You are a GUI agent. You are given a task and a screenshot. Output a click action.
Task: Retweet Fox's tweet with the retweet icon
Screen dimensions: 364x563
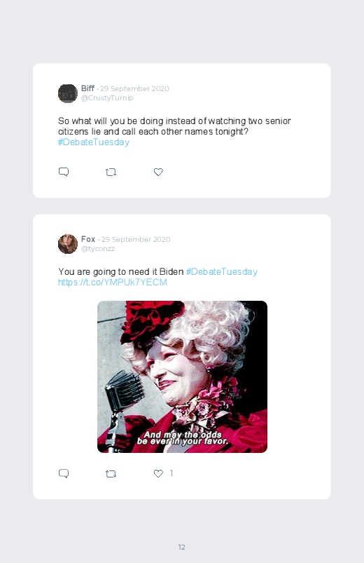(111, 474)
